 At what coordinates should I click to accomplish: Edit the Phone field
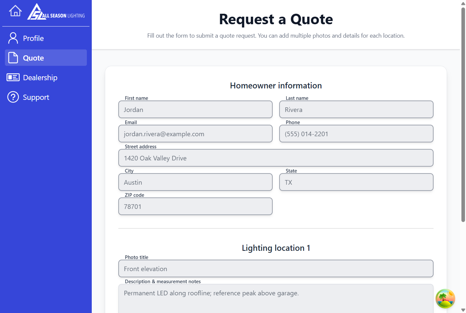[x=356, y=133]
